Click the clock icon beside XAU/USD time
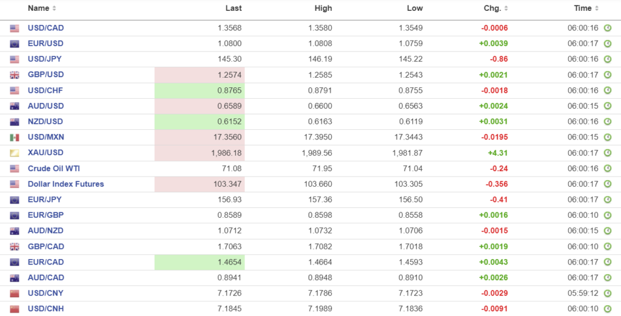Image resolution: width=621 pixels, height=316 pixels. click(607, 153)
